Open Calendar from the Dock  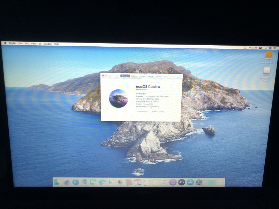pos(137,182)
